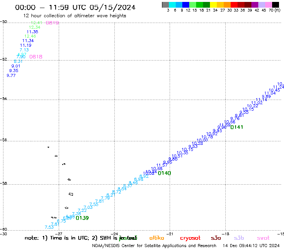Click the orange 'altika' satellite legend label
The height and width of the screenshot is (249, 284).
pos(157,238)
